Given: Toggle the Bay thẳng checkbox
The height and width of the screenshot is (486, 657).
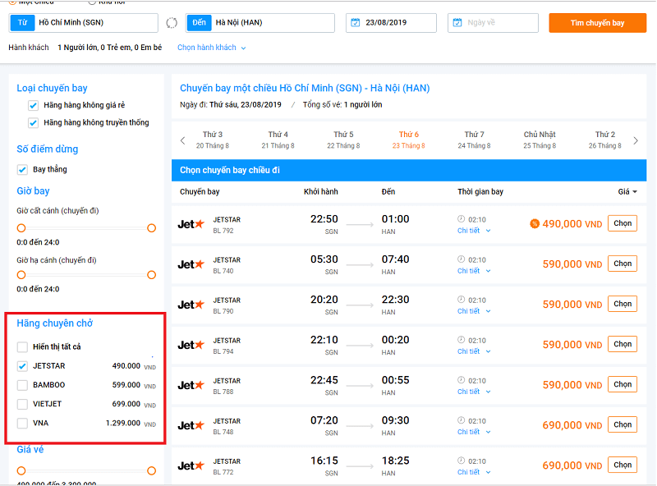Looking at the screenshot, I should click(x=22, y=170).
